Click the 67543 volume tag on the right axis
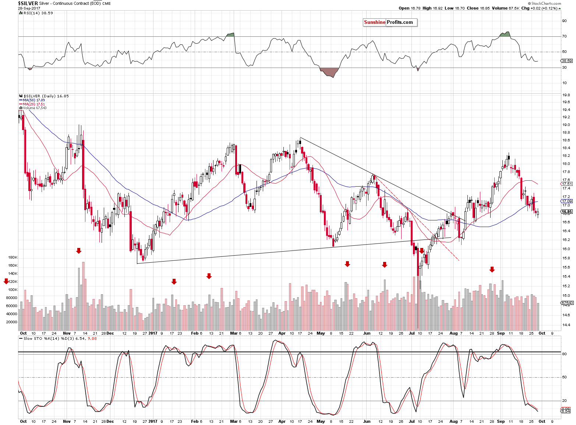 click(x=567, y=303)
